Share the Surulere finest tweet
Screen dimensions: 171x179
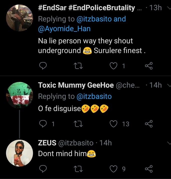pyautogui.click(x=149, y=66)
